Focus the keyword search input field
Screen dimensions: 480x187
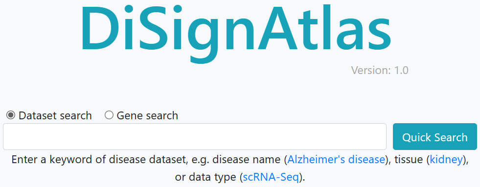coord(195,136)
